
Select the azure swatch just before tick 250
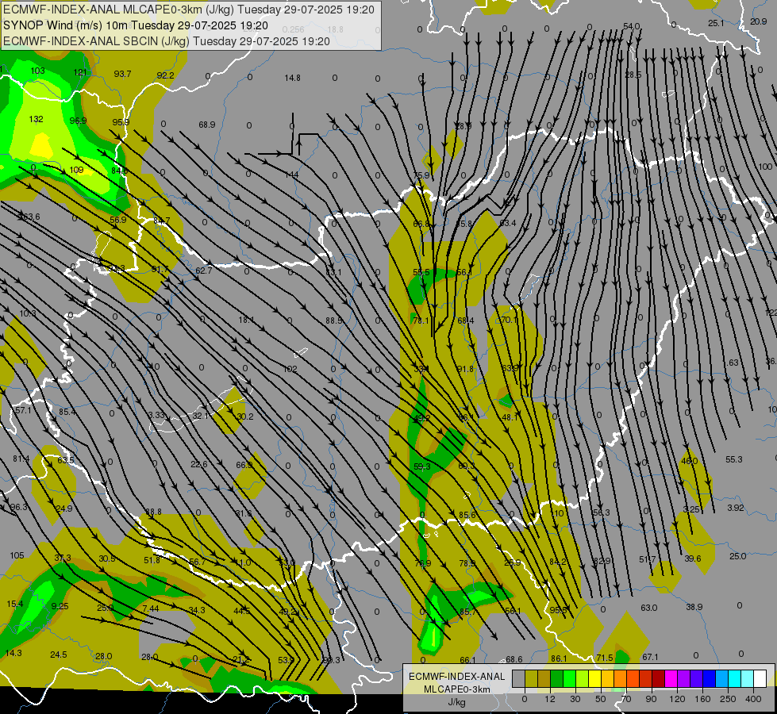pyautogui.click(x=721, y=679)
